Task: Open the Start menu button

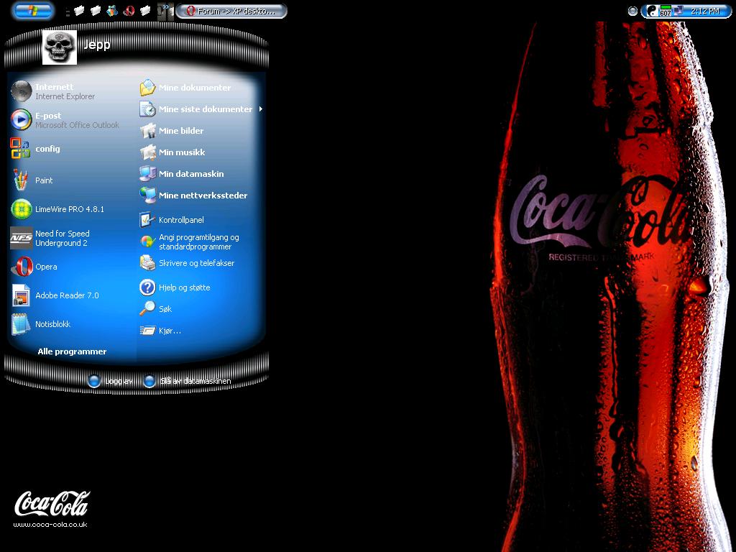Action: click(32, 11)
